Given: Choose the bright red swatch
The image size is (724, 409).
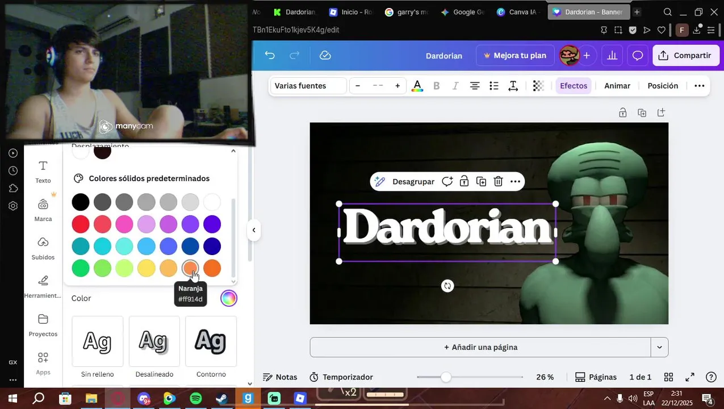Looking at the screenshot, I should pos(81,224).
